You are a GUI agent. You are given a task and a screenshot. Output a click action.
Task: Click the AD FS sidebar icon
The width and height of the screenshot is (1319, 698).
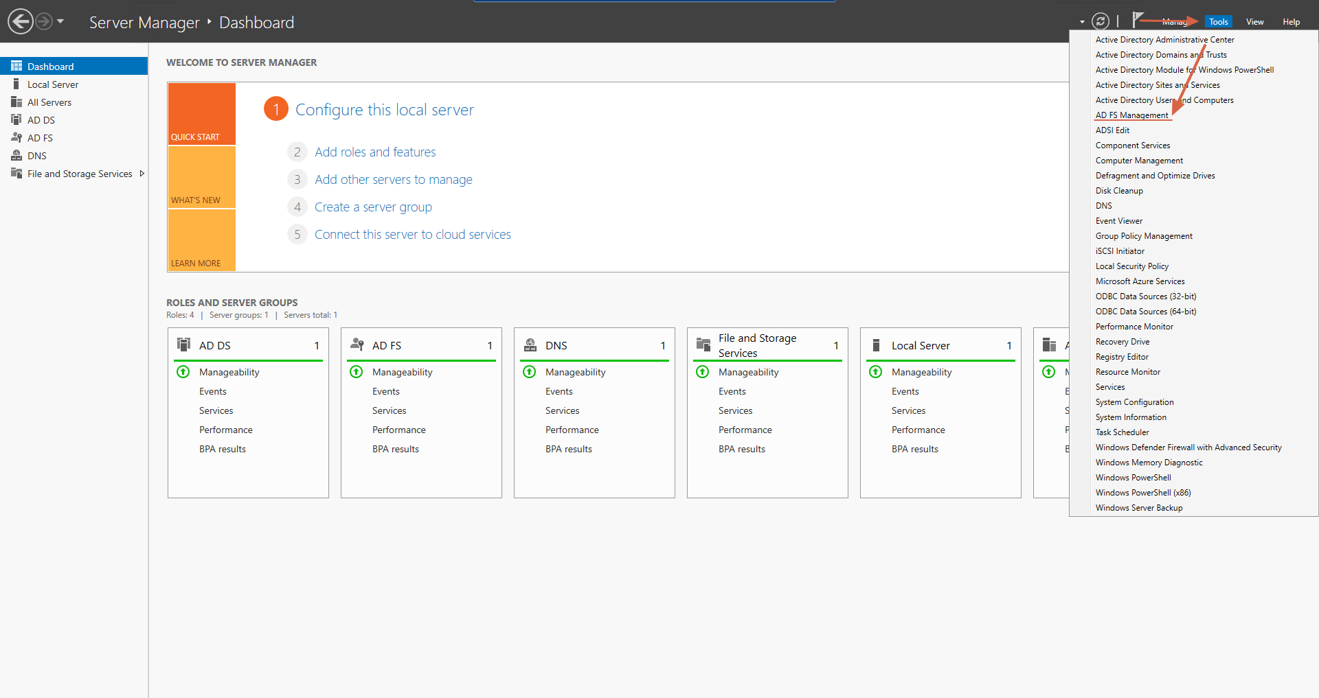coord(16,137)
